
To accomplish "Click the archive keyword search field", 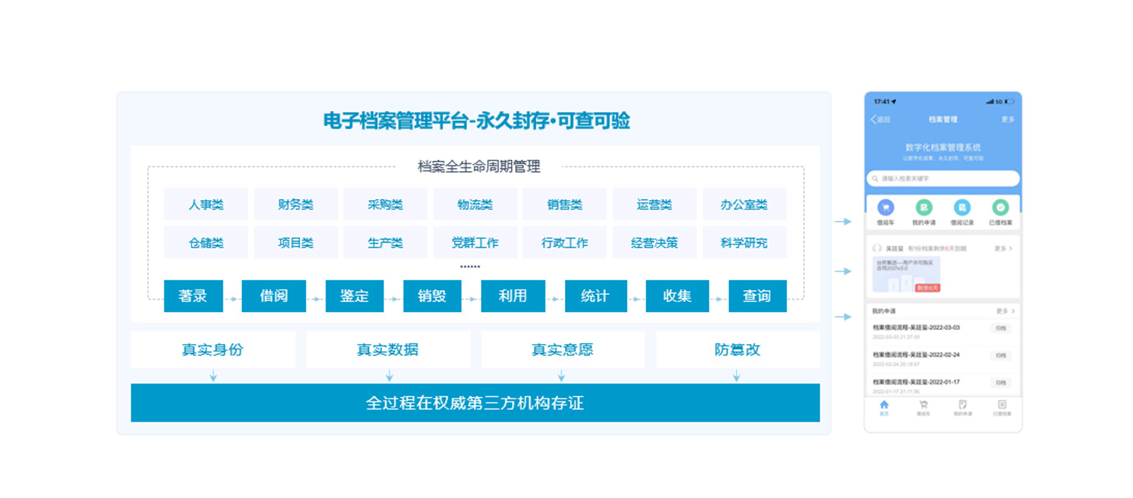I will (943, 179).
